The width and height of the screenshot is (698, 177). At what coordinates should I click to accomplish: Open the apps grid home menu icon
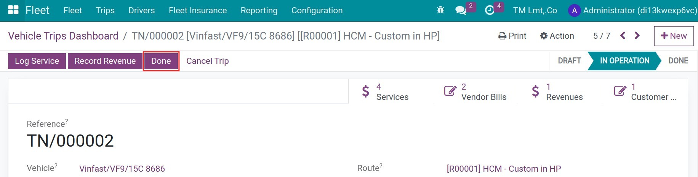[x=13, y=10]
